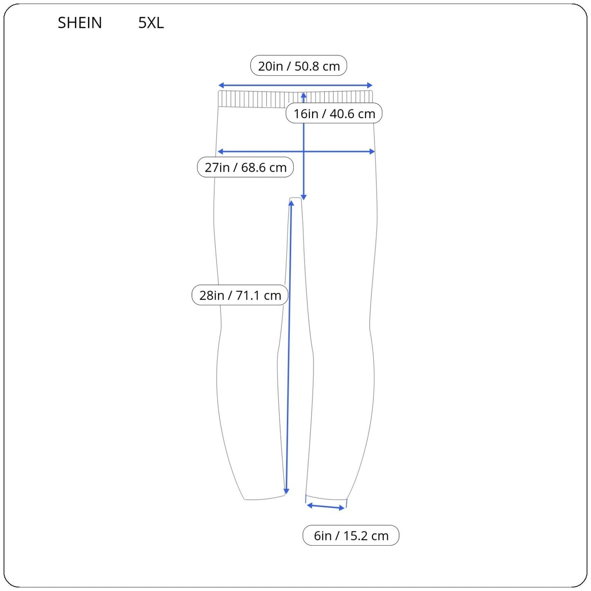Click the left arrowhead of the hip arrow
Screen dimensions: 591x591
pos(220,151)
